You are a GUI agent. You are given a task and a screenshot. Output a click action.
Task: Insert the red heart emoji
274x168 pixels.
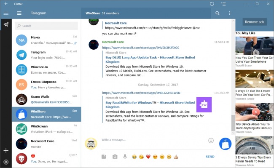coord(148,157)
